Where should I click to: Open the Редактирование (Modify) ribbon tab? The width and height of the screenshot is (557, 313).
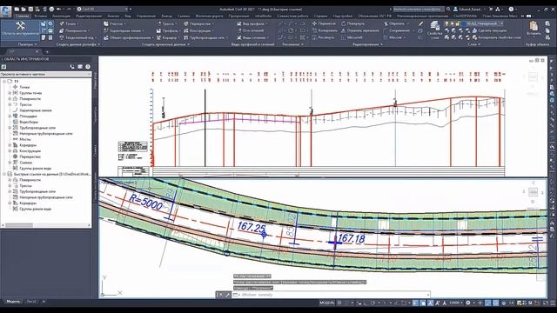pyautogui.click(x=89, y=16)
